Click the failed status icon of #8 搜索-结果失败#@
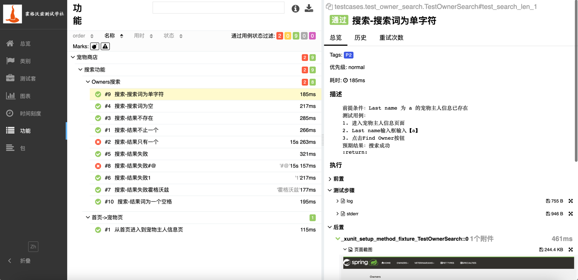The width and height of the screenshot is (578, 280). coord(98,166)
